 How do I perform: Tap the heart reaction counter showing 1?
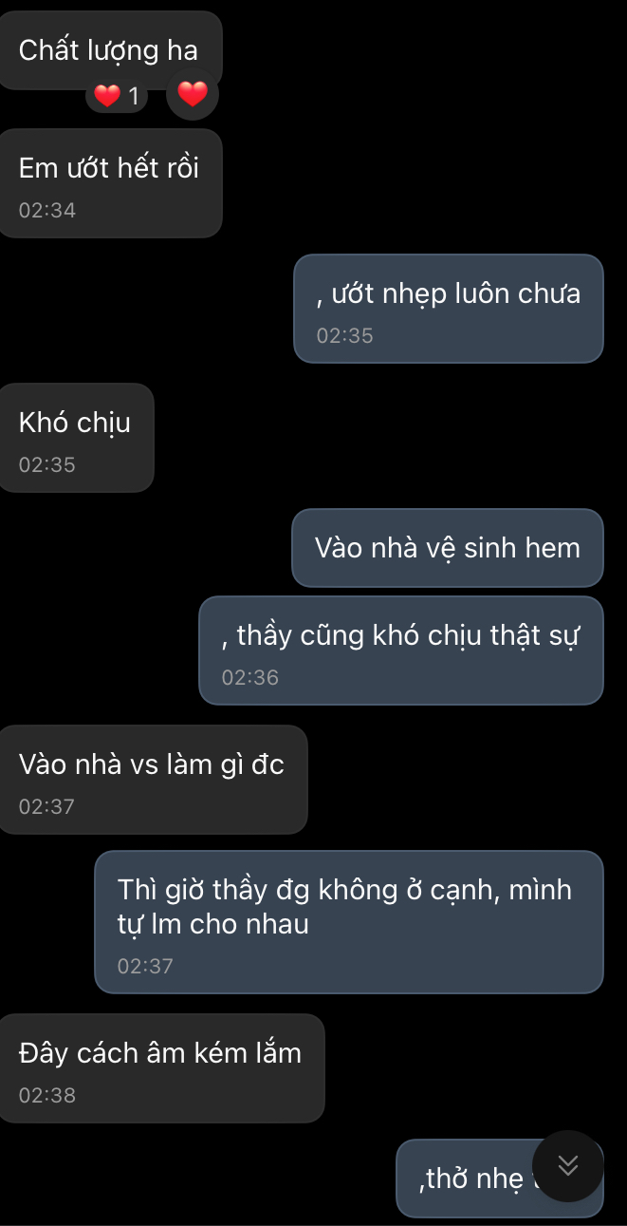coord(117,96)
